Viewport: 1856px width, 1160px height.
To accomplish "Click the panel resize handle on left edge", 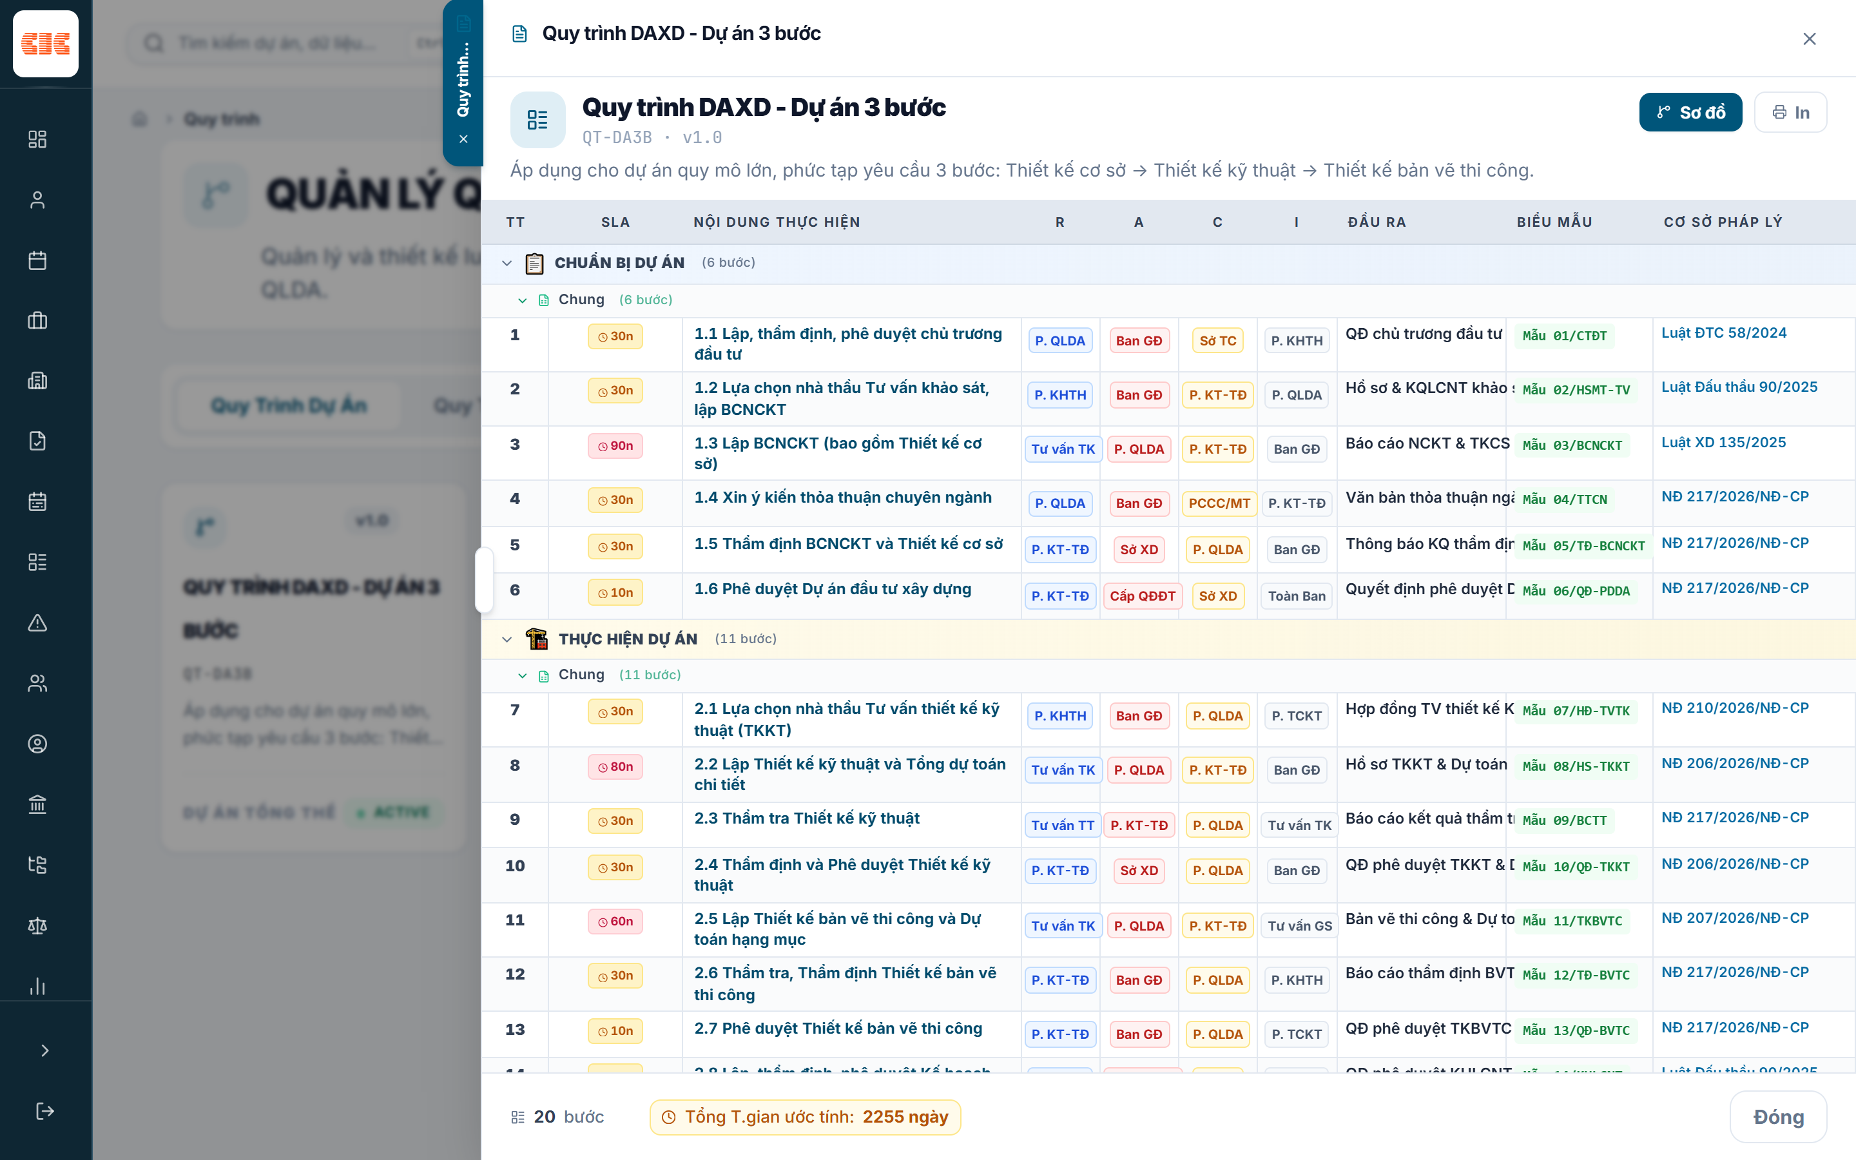I will click(484, 579).
